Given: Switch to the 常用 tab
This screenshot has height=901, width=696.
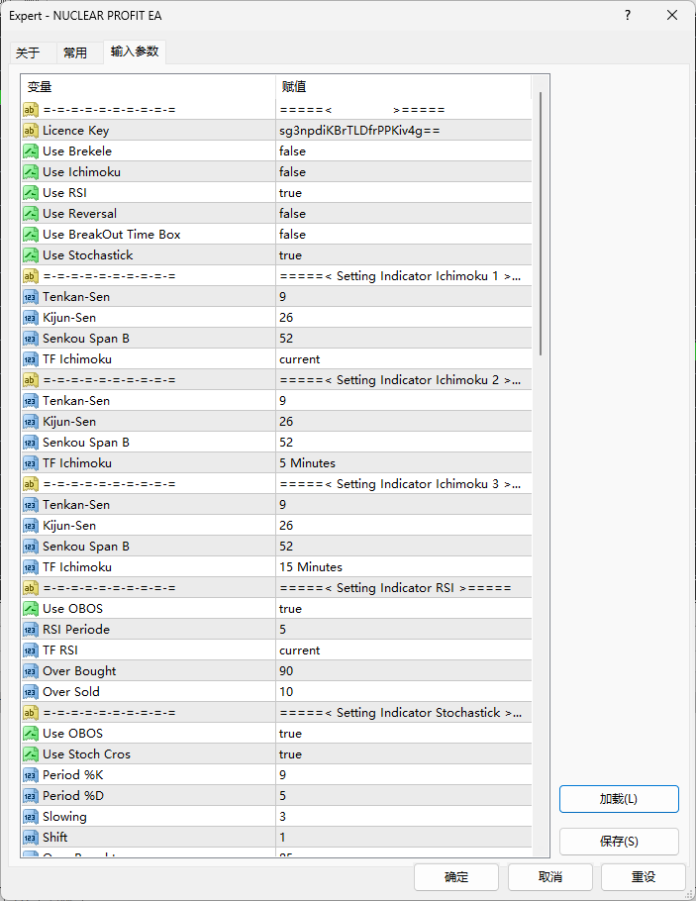Looking at the screenshot, I should (x=75, y=53).
